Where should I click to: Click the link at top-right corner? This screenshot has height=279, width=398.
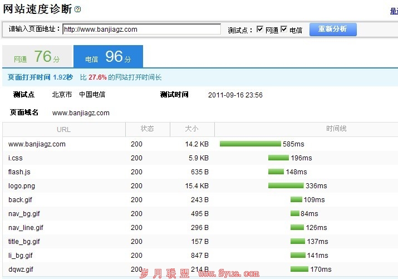coord(394,11)
